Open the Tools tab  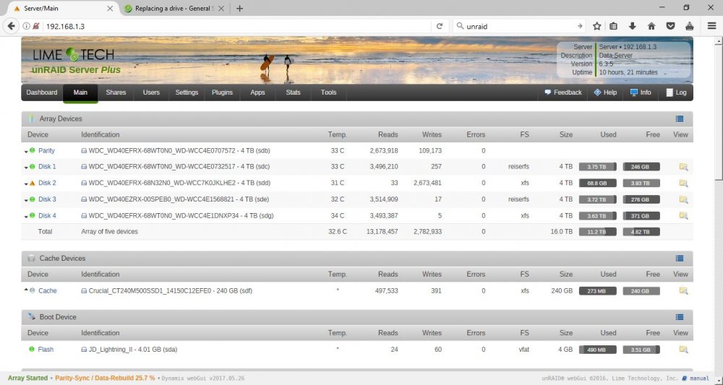328,92
